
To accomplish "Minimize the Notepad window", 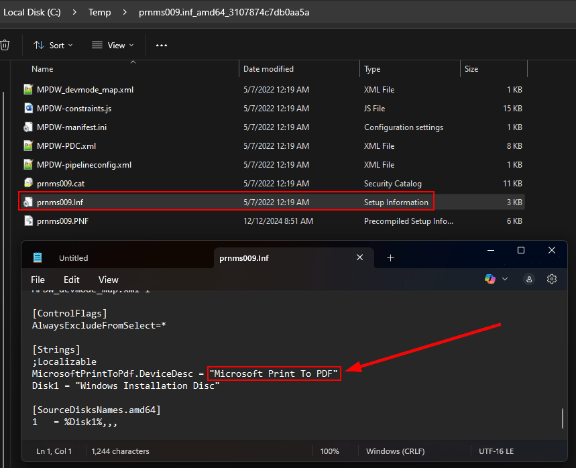I will [490, 250].
